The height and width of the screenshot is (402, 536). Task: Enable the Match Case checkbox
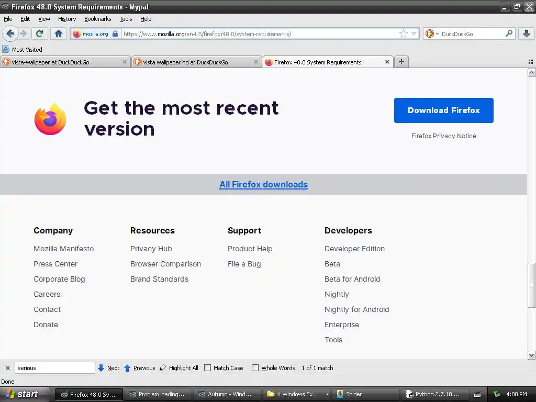tap(207, 368)
